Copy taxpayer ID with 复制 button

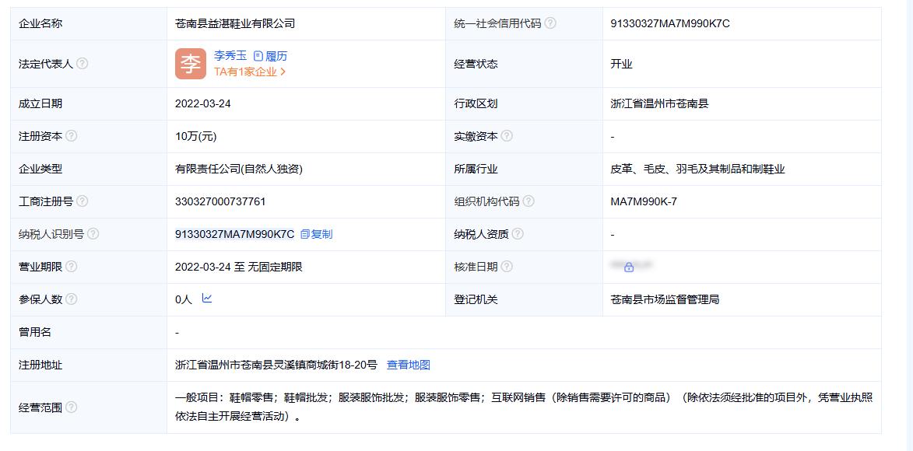tap(316, 234)
